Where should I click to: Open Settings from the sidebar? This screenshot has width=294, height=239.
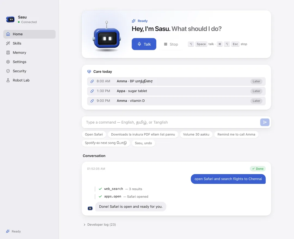click(x=29, y=62)
